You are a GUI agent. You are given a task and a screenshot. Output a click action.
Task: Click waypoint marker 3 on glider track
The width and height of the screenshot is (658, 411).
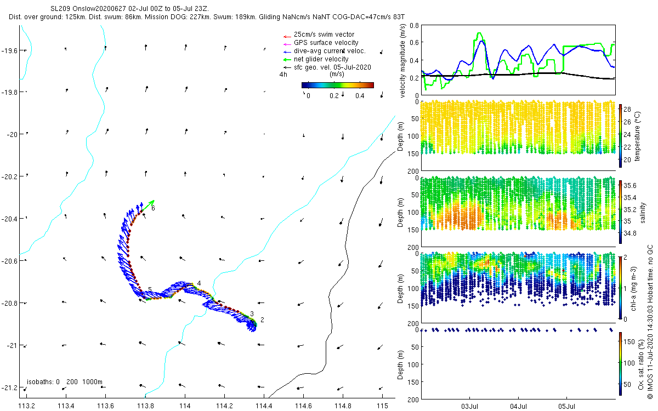click(252, 313)
